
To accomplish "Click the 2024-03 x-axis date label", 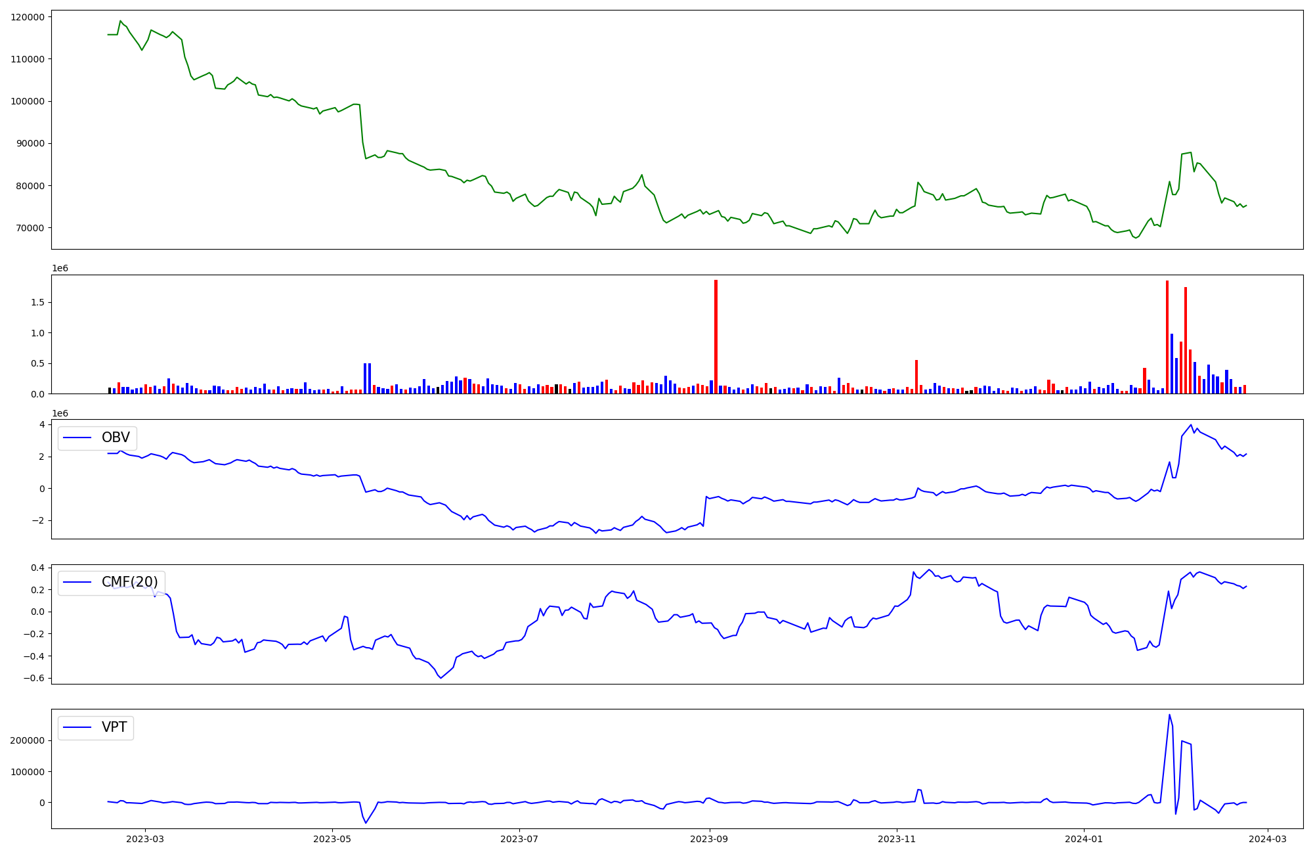I will click(1268, 838).
